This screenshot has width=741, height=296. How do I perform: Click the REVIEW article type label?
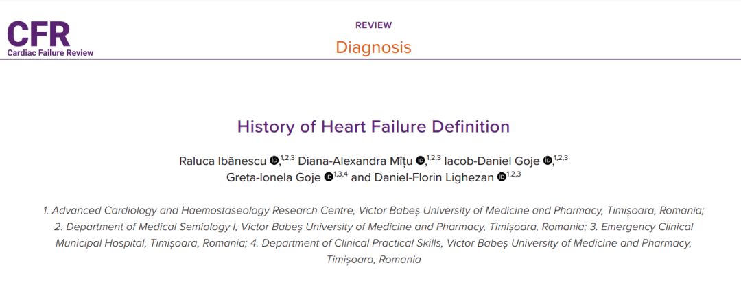(373, 25)
